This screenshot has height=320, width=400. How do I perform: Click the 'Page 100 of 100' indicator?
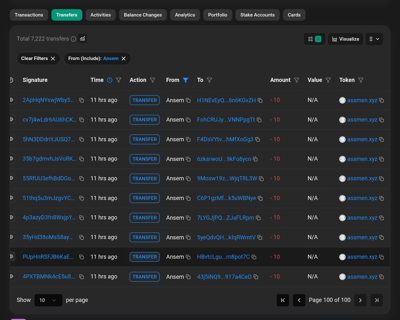click(x=330, y=300)
